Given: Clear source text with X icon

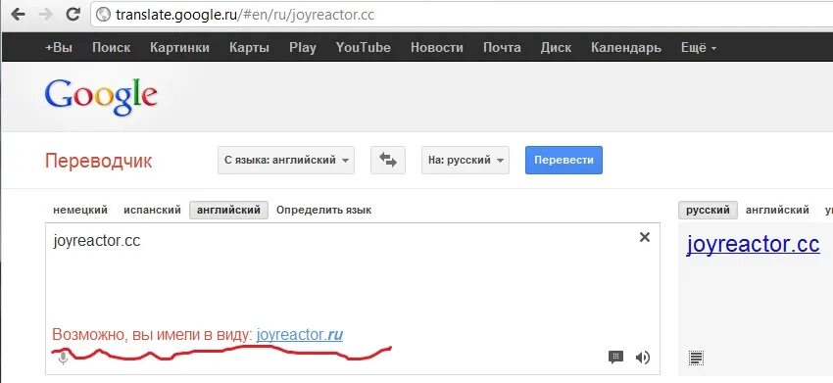Looking at the screenshot, I should click(645, 237).
